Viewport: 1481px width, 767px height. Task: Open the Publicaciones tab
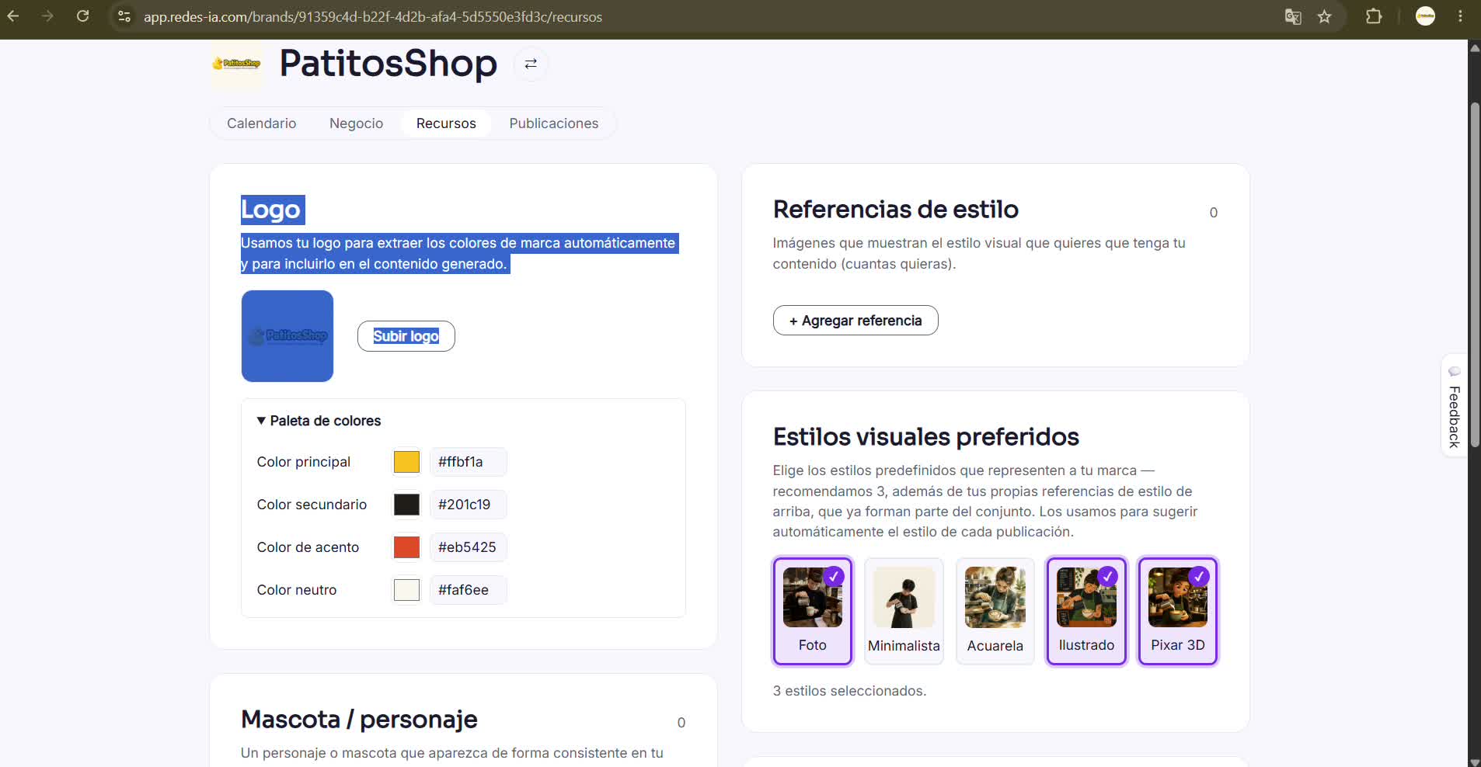coord(553,123)
